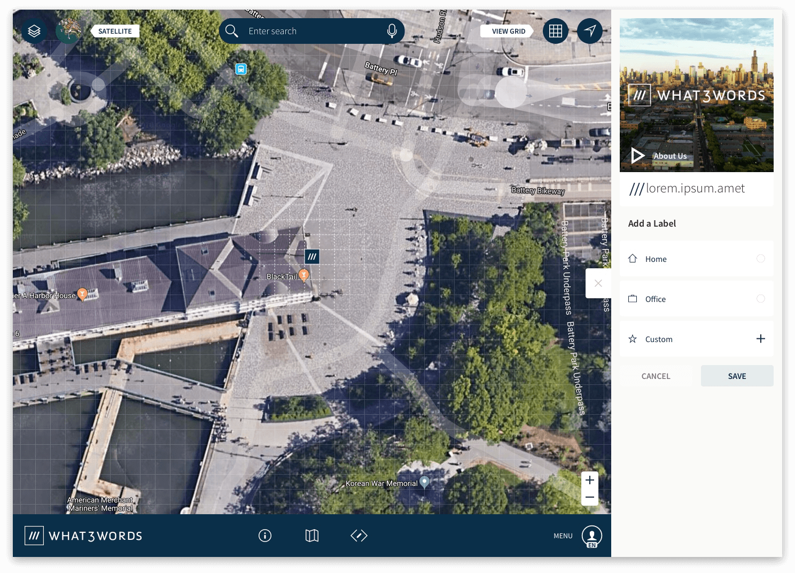The height and width of the screenshot is (573, 795).
Task: Click the Battery Pl street label
Action: 381,68
